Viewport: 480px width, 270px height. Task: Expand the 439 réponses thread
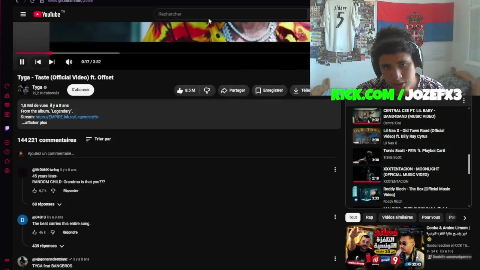point(48,246)
